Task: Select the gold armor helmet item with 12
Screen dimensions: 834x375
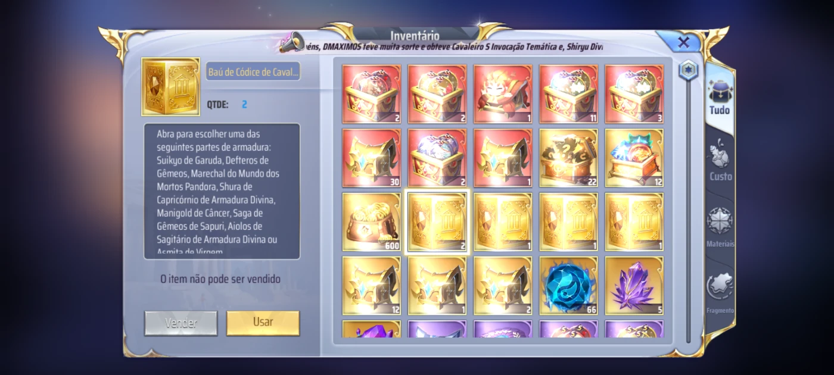Action: click(372, 286)
